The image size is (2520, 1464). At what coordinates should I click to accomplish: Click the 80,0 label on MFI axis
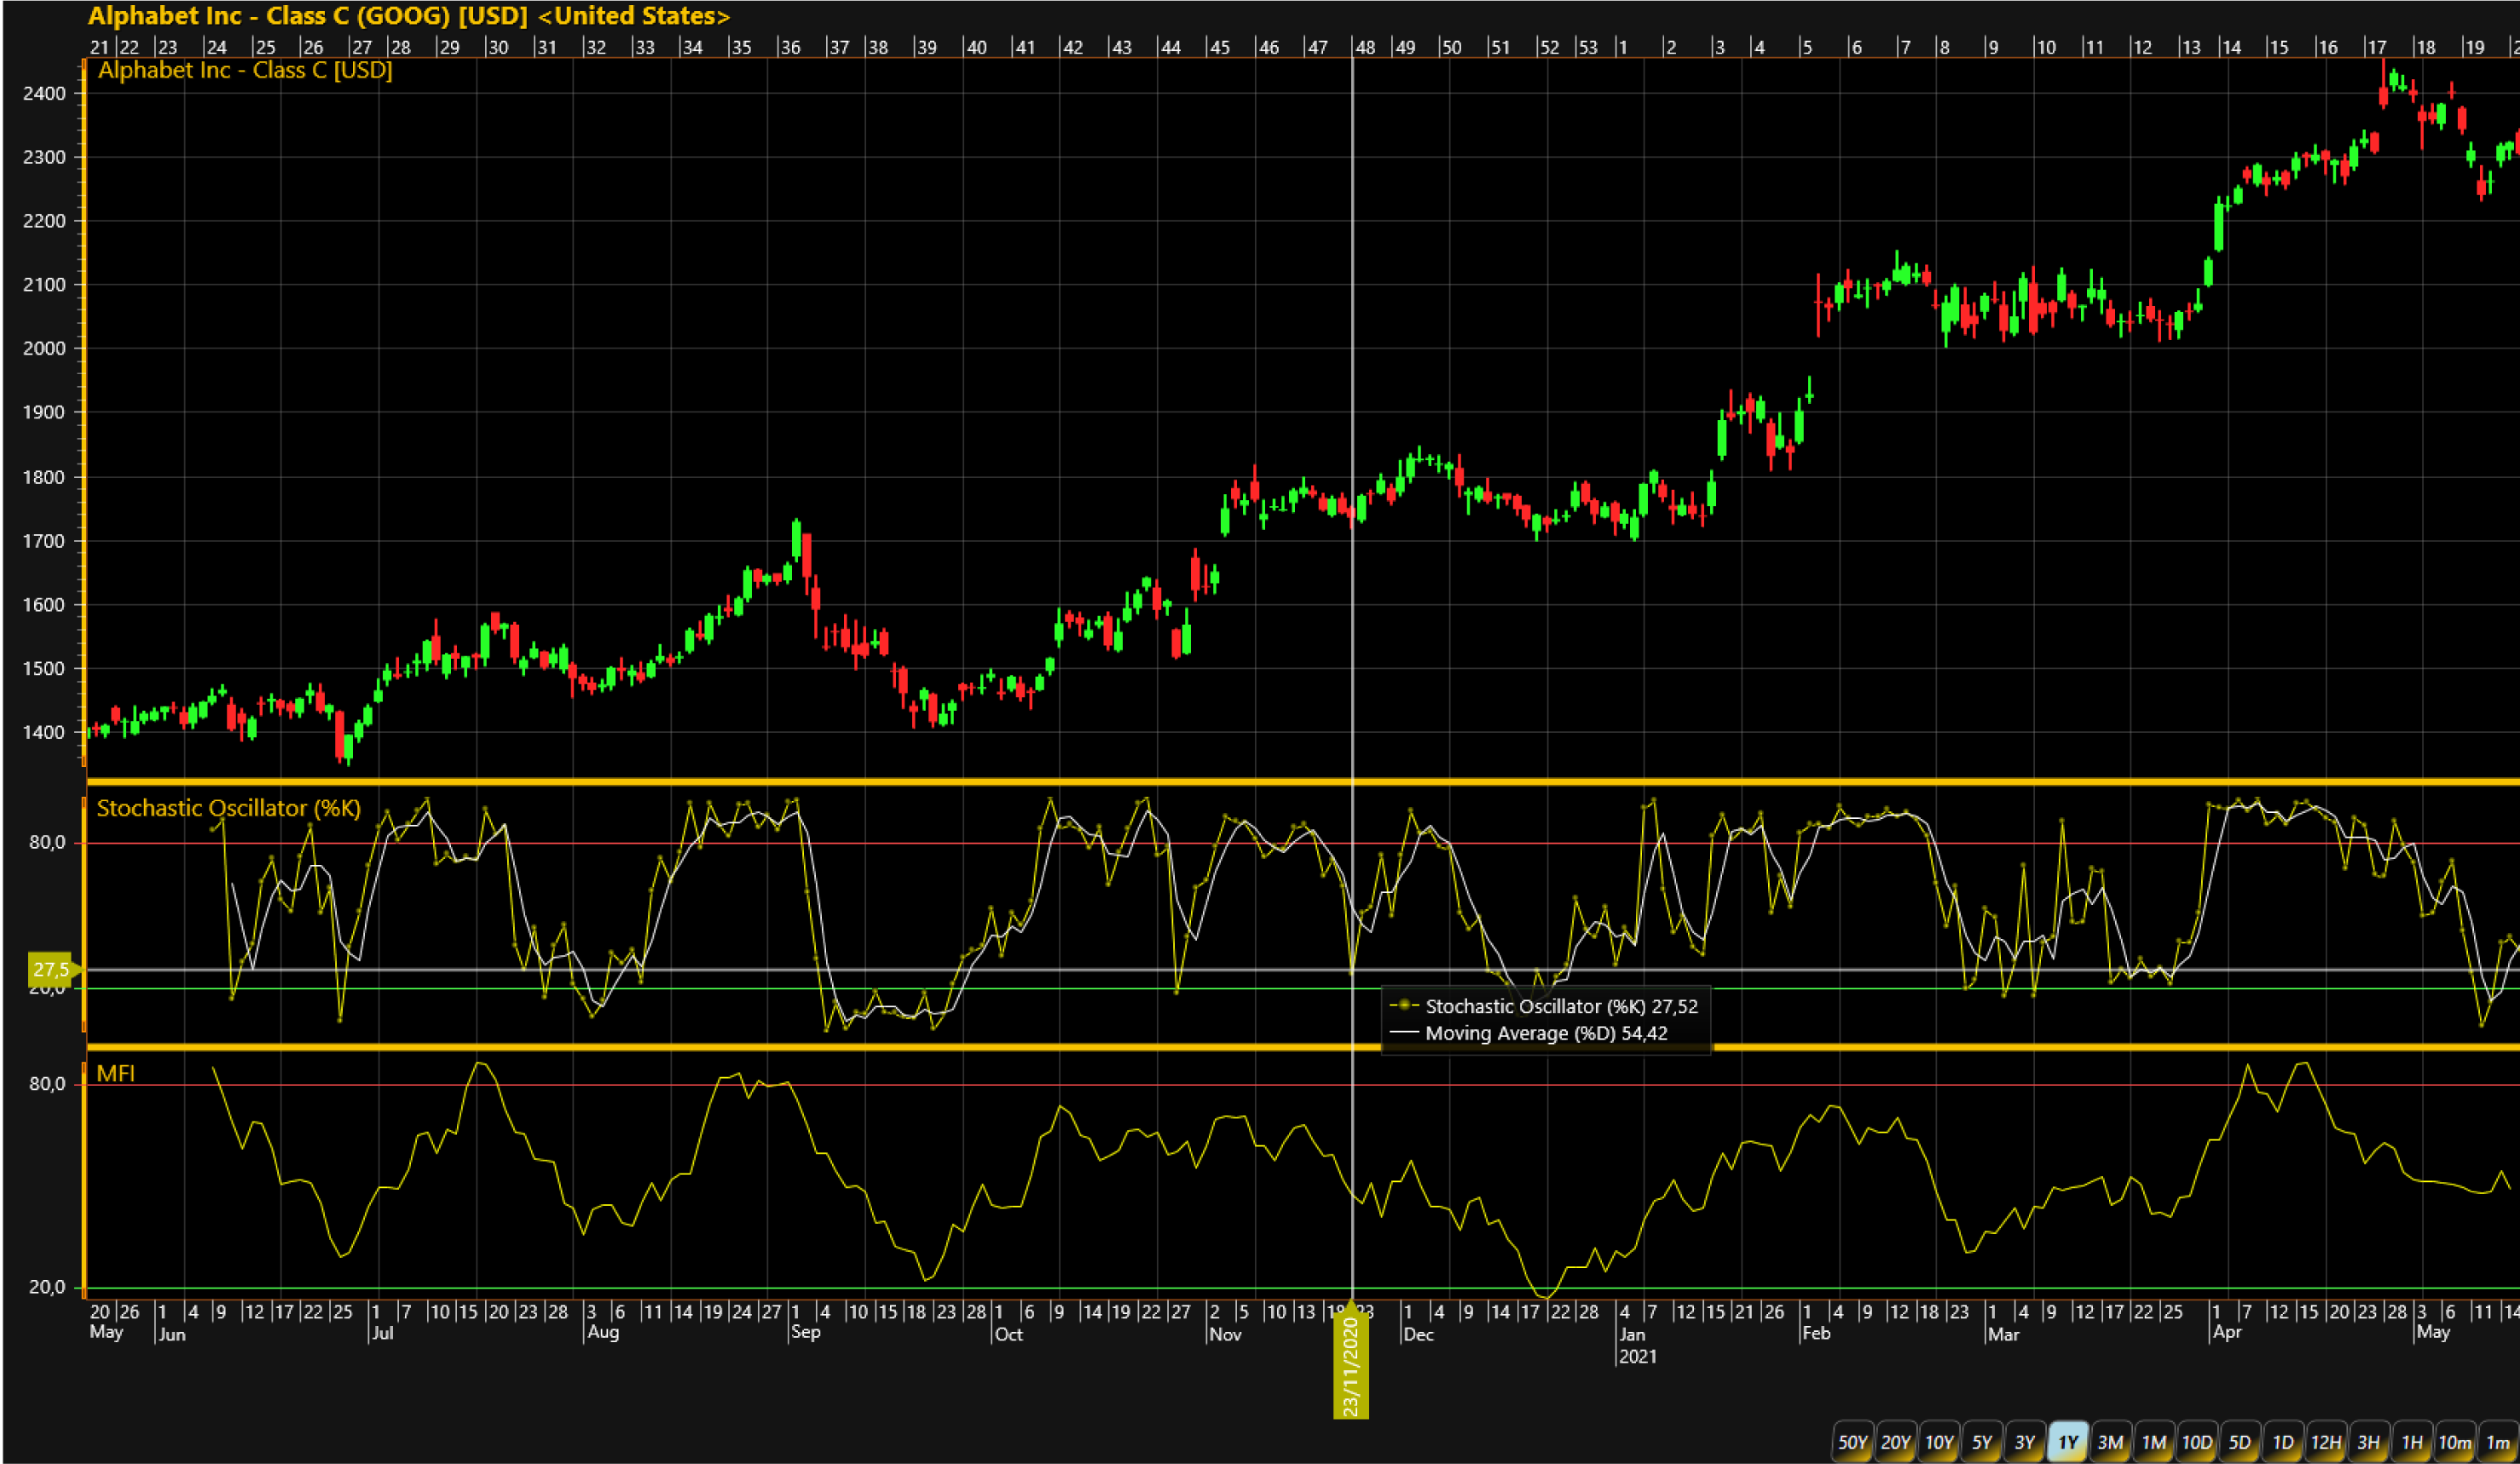[48, 1083]
